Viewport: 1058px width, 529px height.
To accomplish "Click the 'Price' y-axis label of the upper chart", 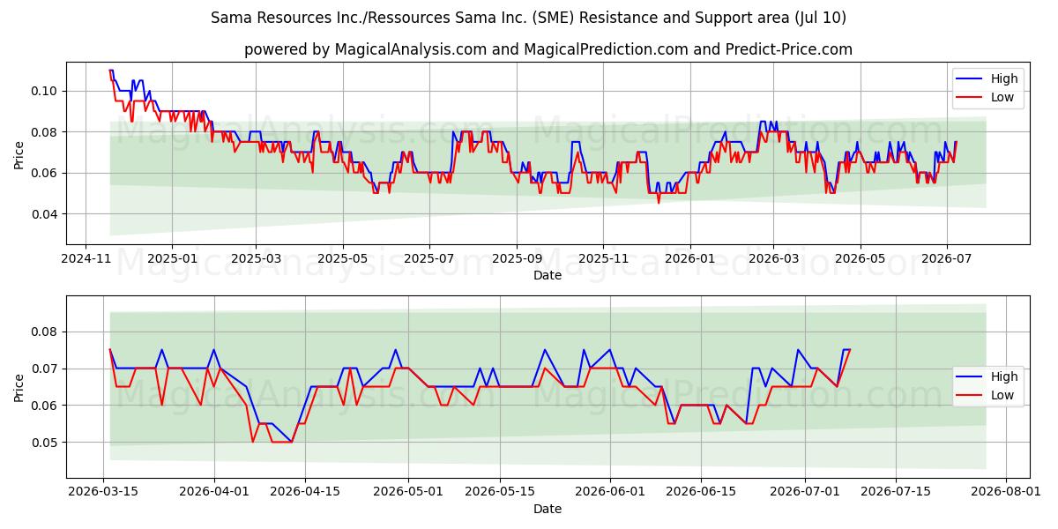I will point(19,153).
